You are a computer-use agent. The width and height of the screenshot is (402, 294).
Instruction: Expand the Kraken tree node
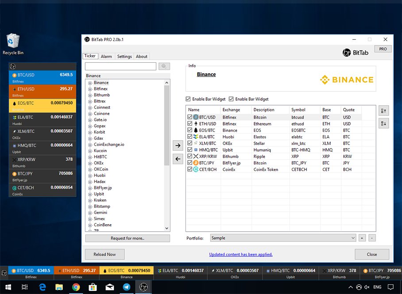pos(90,201)
